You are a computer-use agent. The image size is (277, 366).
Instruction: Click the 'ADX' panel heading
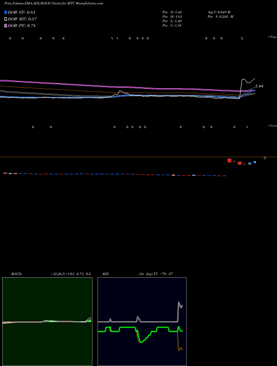tap(105, 274)
